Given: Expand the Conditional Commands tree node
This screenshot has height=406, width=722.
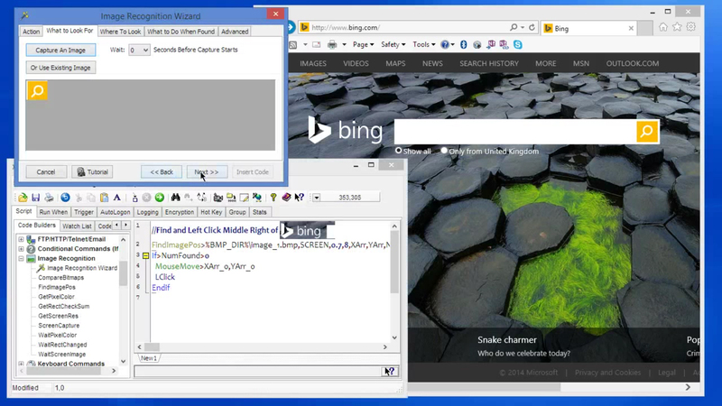Looking at the screenshot, I should (21, 249).
